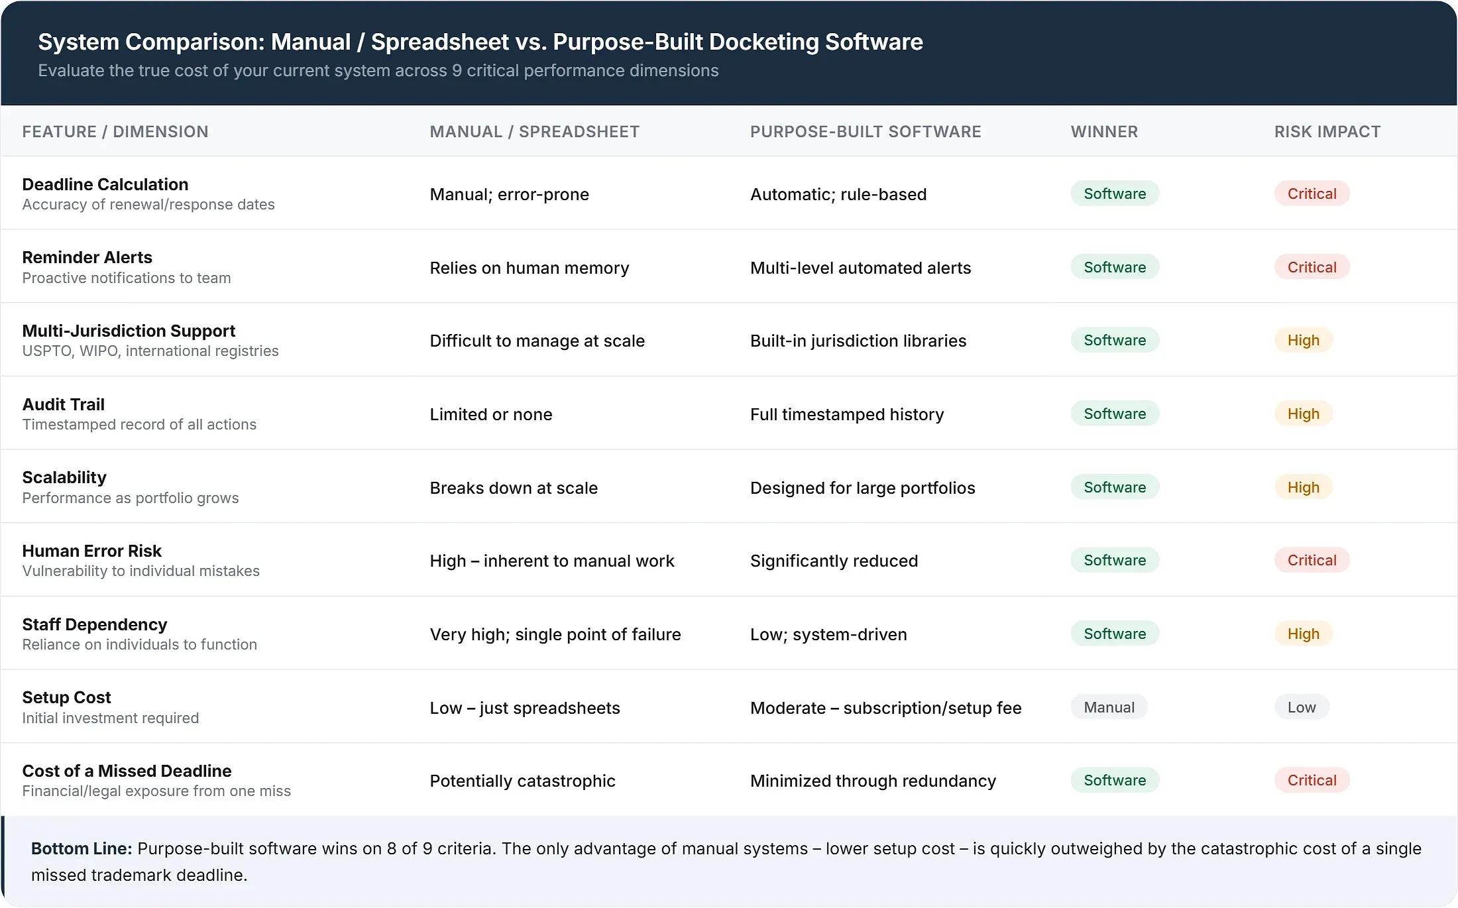Image resolution: width=1458 pixels, height=908 pixels.
Task: Click the FEATURE / DIMENSION column header
Action: tap(115, 132)
